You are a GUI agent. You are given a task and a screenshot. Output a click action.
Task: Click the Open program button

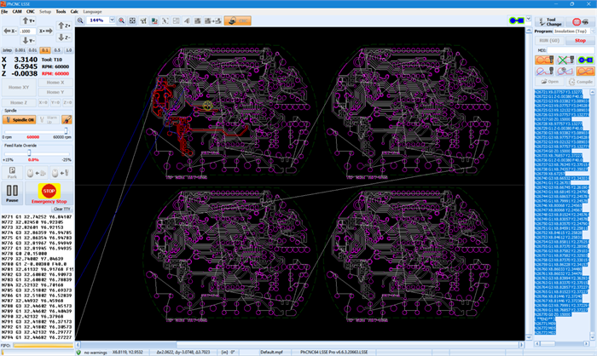coord(549,82)
